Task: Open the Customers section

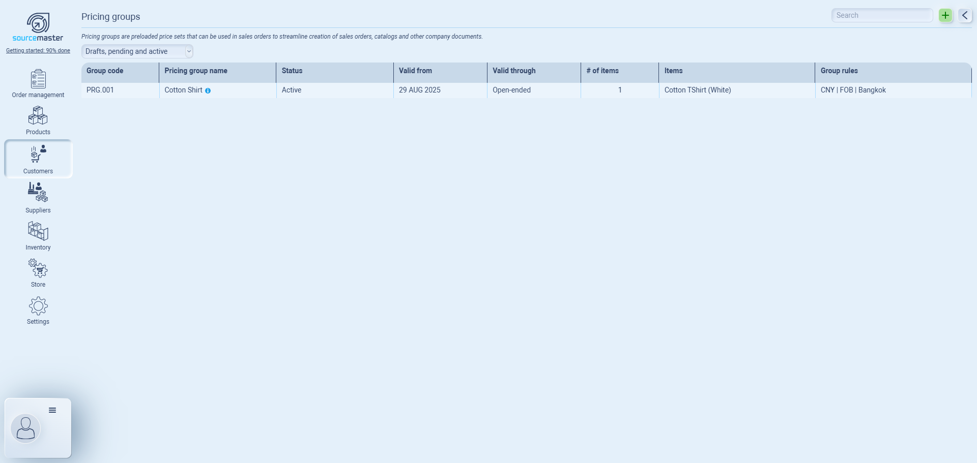Action: coord(38,159)
